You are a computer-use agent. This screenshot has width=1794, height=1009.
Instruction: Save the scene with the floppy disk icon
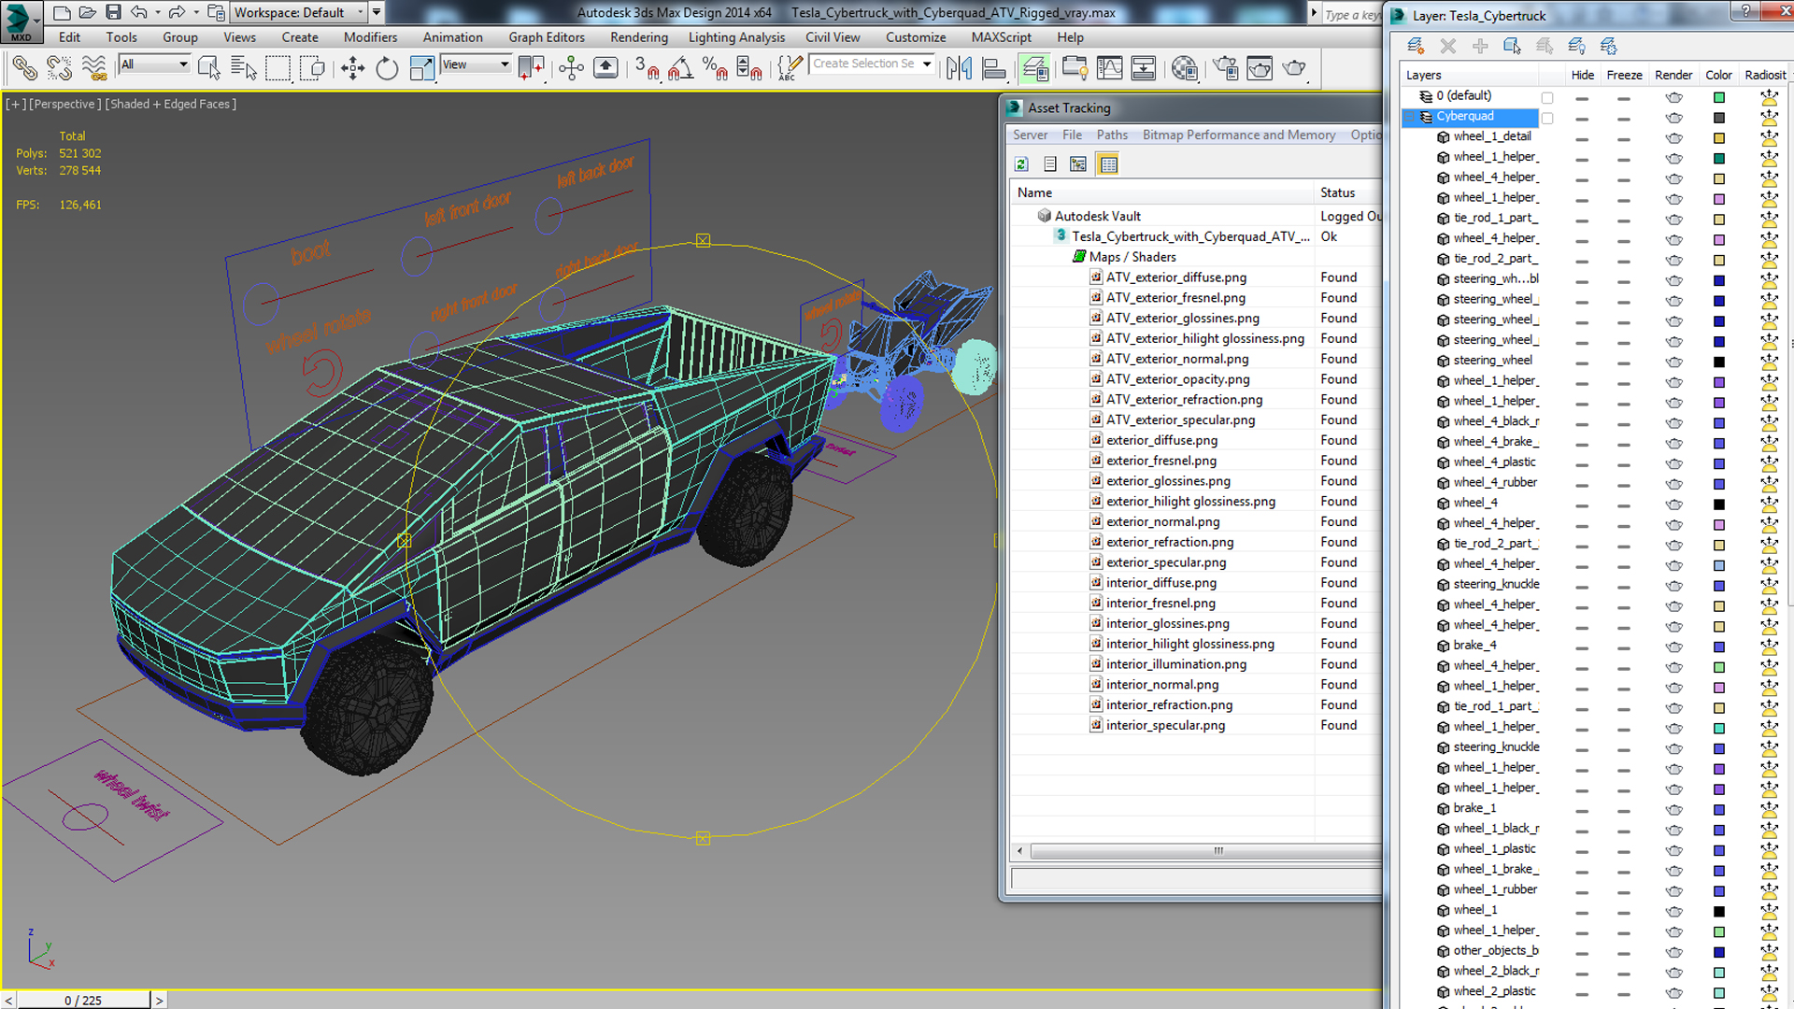click(x=113, y=12)
